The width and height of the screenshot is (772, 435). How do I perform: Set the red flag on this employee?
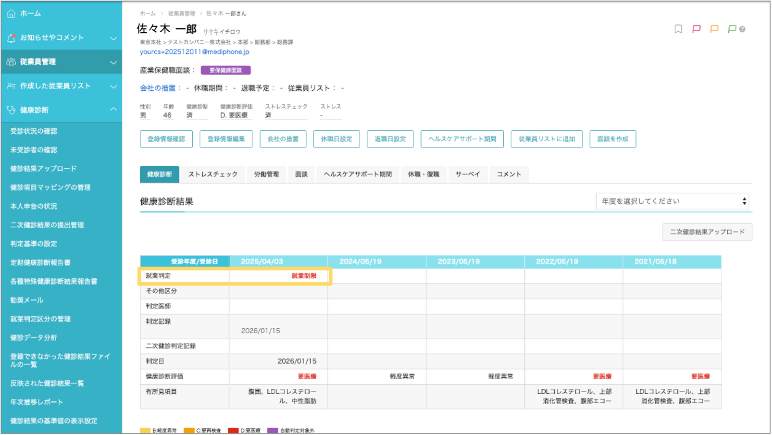[696, 29]
